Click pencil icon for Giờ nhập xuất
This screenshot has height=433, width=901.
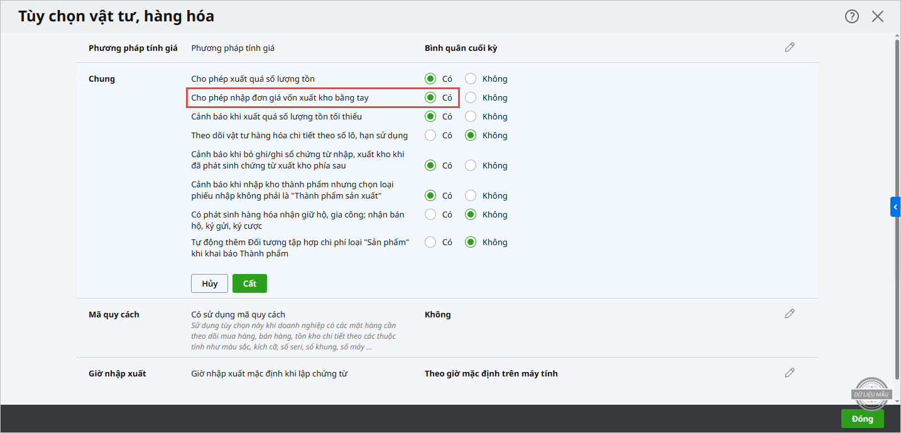(790, 373)
